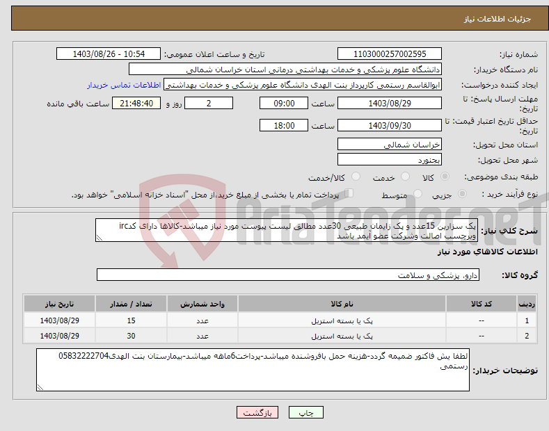This screenshot has height=431, width=549.
Task: Select the خدمت radio button
Action: coord(405,177)
